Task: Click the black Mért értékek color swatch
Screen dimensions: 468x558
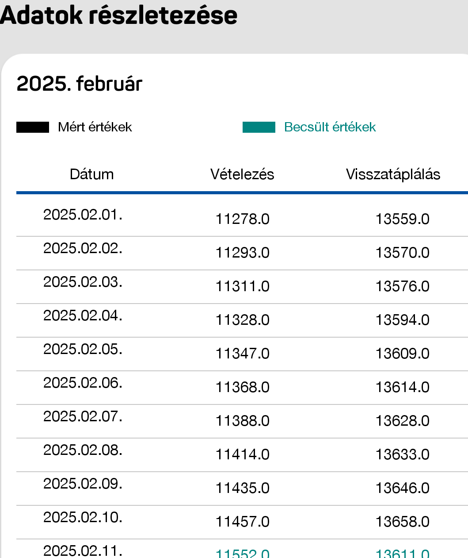Action: (x=33, y=127)
